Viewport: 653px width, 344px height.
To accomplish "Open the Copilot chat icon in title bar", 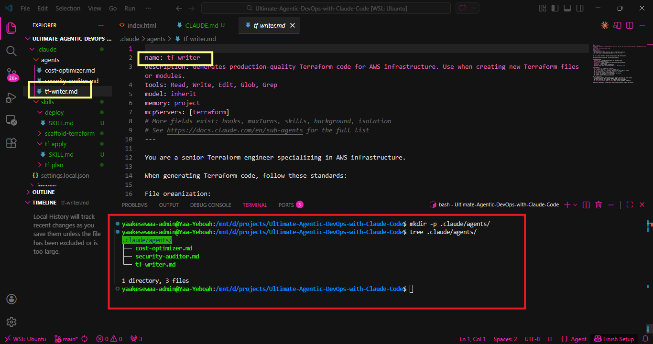I will [x=462, y=8].
